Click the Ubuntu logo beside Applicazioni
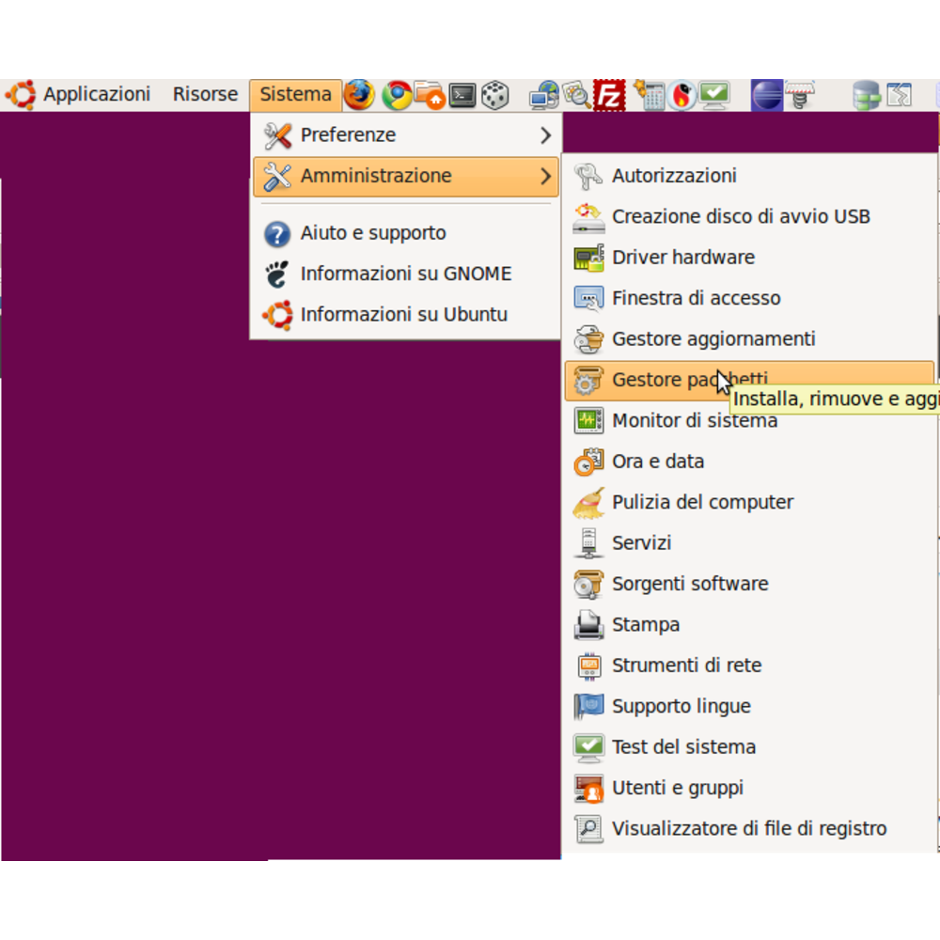The height and width of the screenshot is (940, 940). [21, 95]
